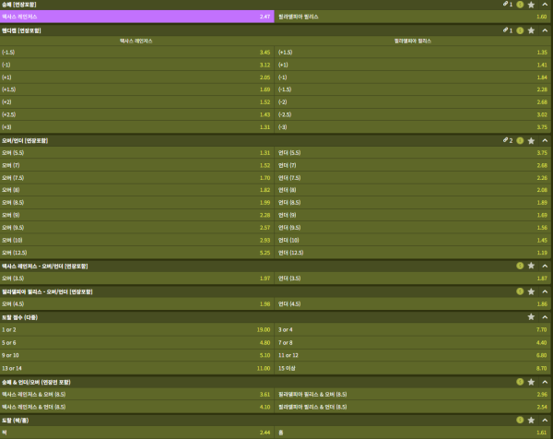
Task: Open cash-out coin icon in moneyline (승패) header
Action: 520,5
